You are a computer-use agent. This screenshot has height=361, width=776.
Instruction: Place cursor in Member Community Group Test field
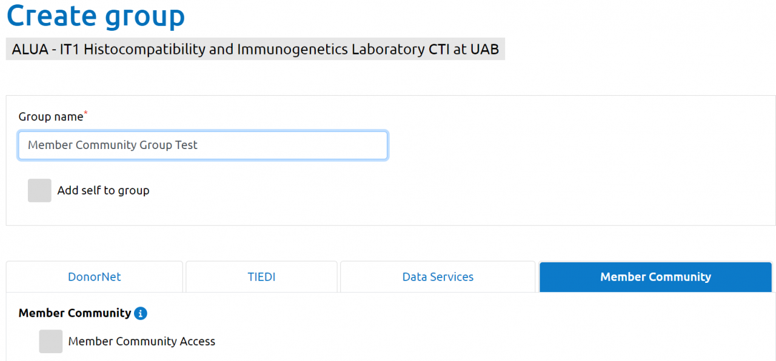pos(202,145)
